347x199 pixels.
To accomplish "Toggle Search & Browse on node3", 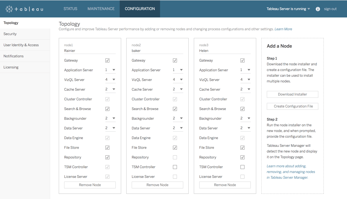I will pos(242,109).
